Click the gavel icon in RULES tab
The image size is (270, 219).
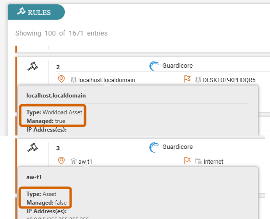click(x=21, y=12)
